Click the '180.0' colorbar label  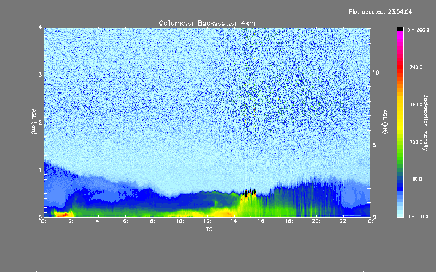pos(416,104)
